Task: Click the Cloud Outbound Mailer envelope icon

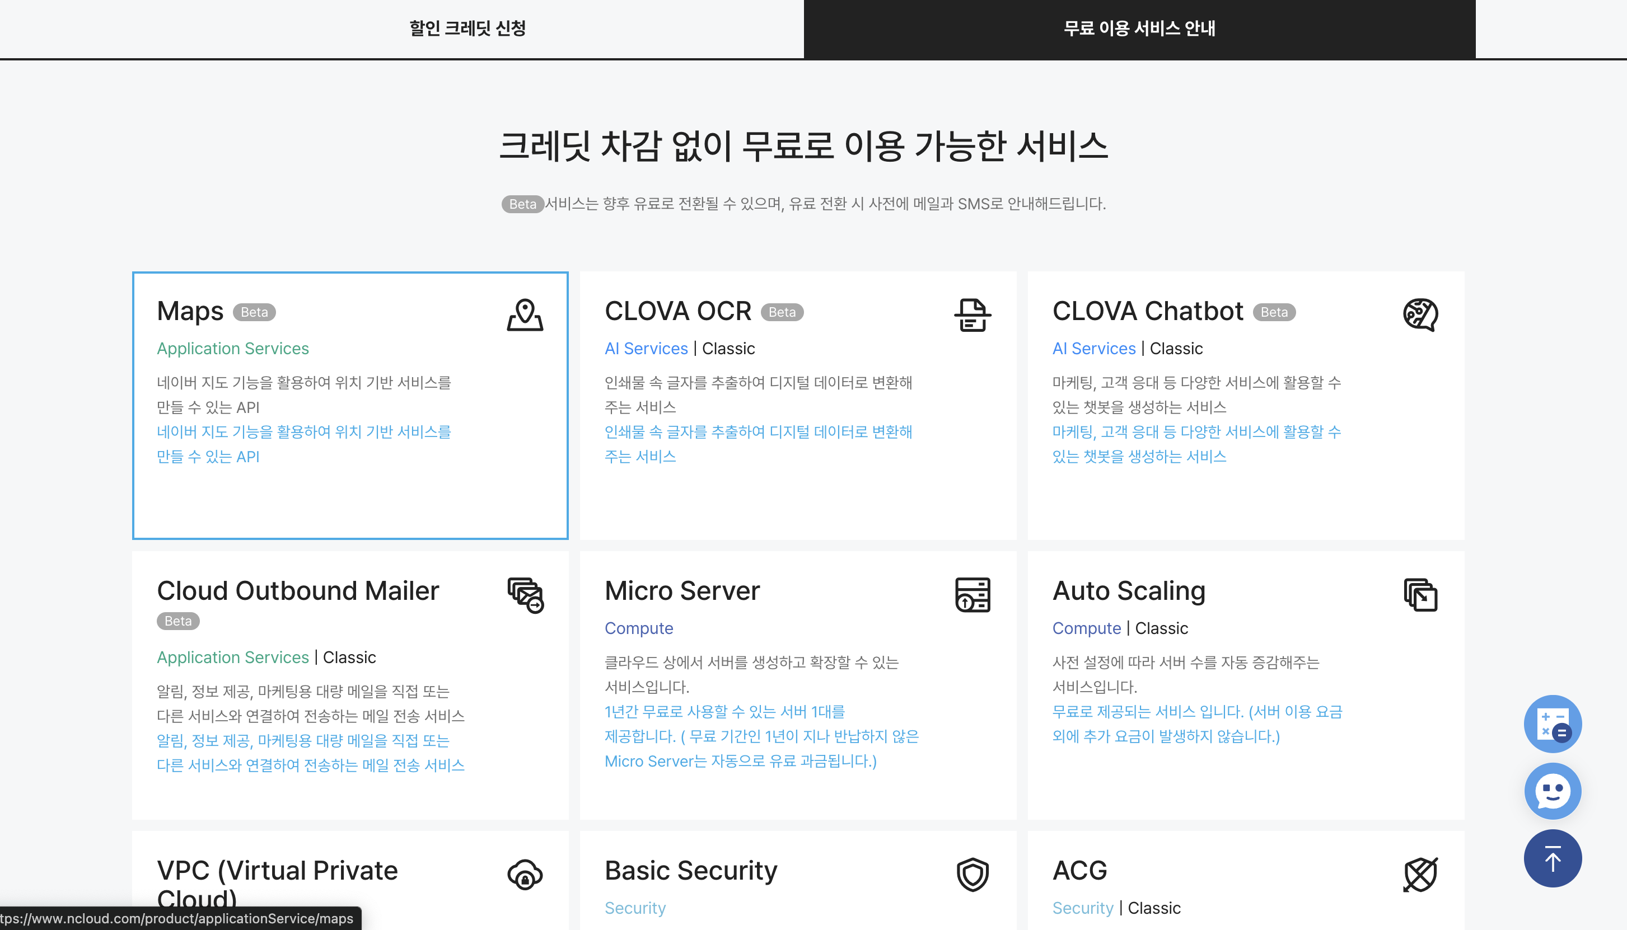Action: (x=525, y=595)
